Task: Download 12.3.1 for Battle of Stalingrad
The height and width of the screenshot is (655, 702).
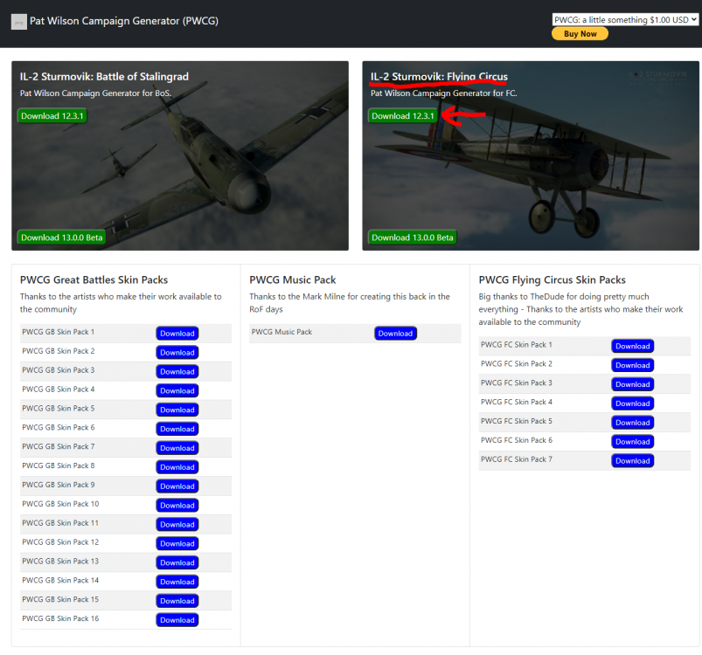Action: (52, 116)
